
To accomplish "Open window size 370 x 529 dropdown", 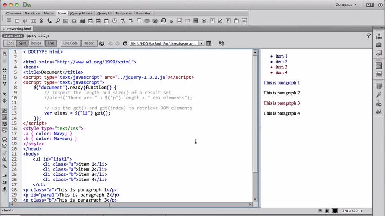I will pos(352,211).
